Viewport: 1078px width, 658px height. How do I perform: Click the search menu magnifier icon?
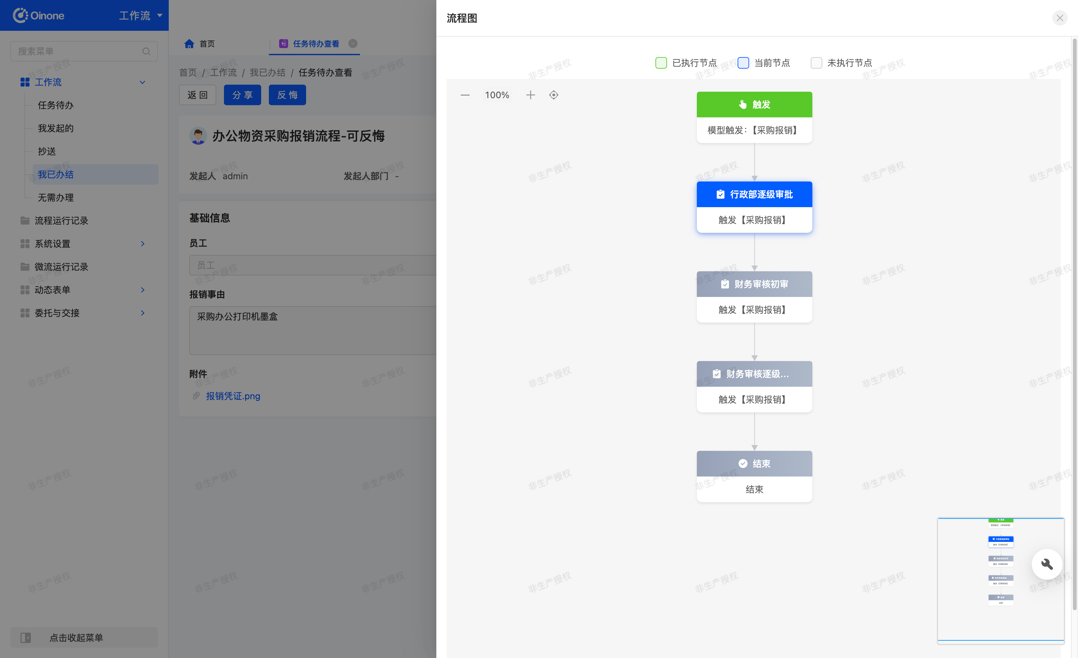pos(146,51)
